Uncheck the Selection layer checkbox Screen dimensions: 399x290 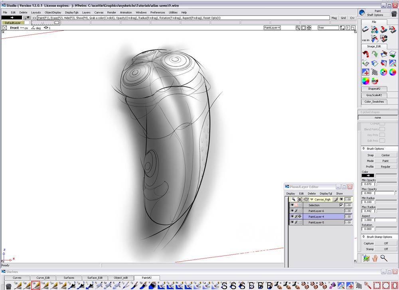click(x=342, y=205)
